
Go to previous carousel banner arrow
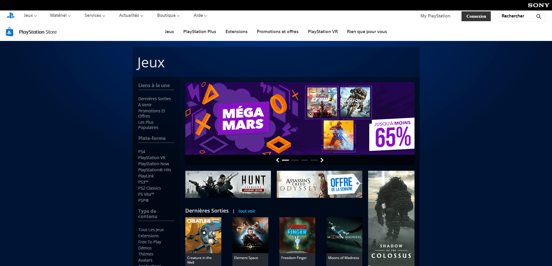278,160
